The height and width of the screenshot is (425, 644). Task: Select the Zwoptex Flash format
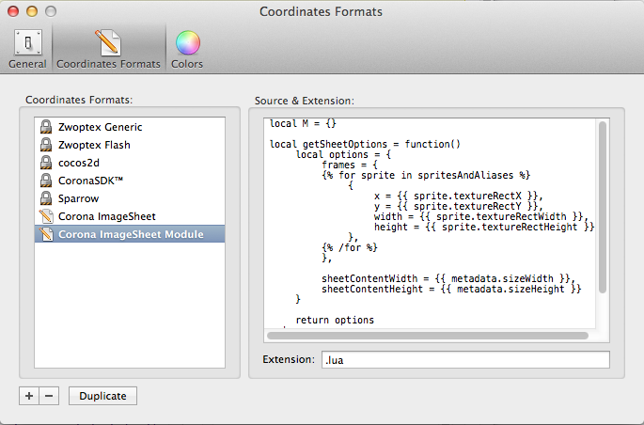coord(130,145)
